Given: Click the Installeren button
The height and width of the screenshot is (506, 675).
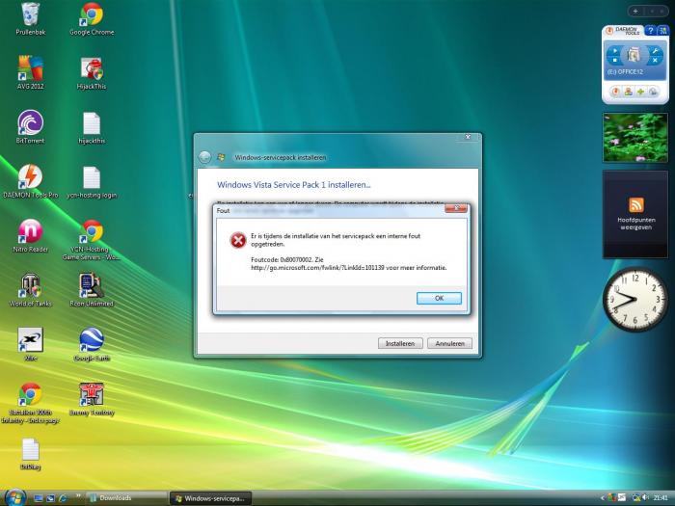Looking at the screenshot, I should 400,343.
